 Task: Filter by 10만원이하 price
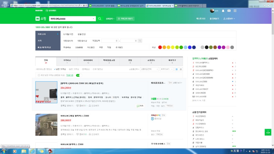68,41
